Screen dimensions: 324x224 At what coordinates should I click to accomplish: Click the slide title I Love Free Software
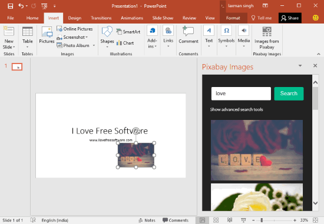pos(110,131)
